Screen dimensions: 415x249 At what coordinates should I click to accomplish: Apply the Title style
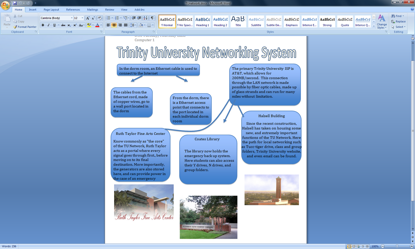[x=238, y=21]
